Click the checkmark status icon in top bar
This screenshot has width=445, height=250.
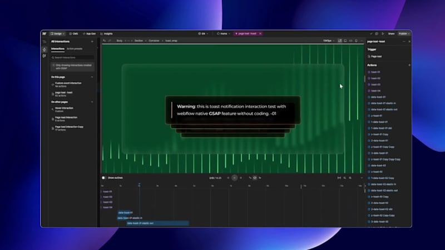tap(371, 34)
